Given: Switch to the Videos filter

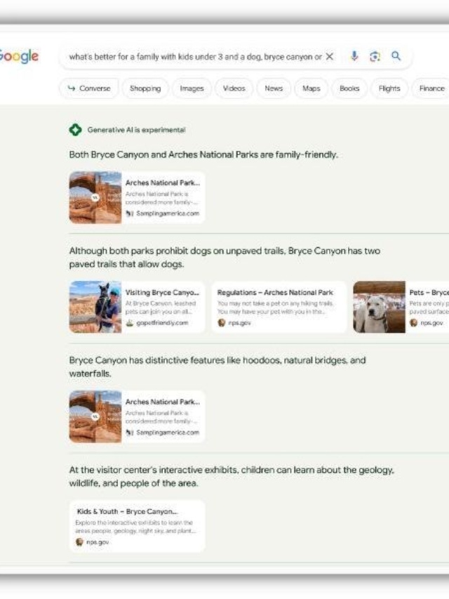Looking at the screenshot, I should 234,88.
